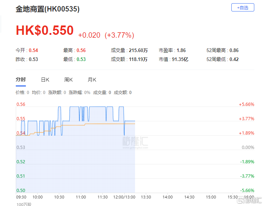Viewport: 264px width, 206px height.
Task: Click the orange average price line end
Action: [135, 124]
